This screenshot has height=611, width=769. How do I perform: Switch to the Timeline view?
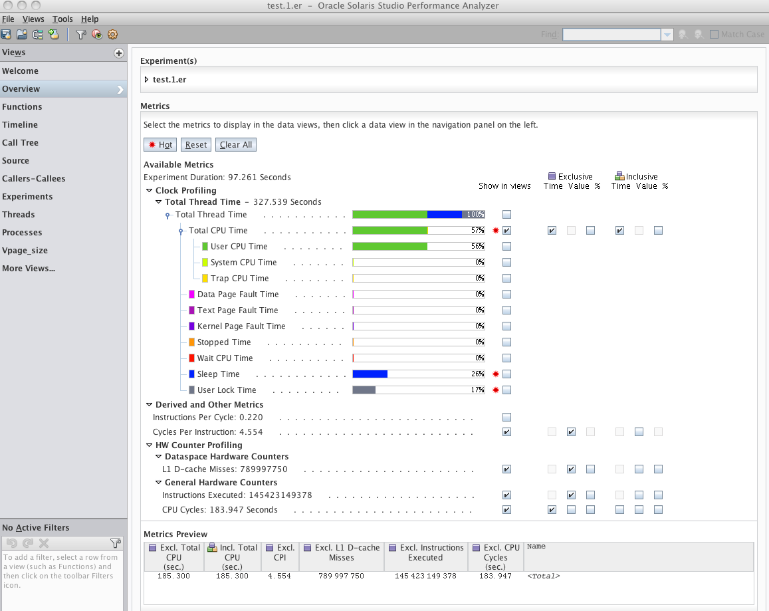(63, 124)
